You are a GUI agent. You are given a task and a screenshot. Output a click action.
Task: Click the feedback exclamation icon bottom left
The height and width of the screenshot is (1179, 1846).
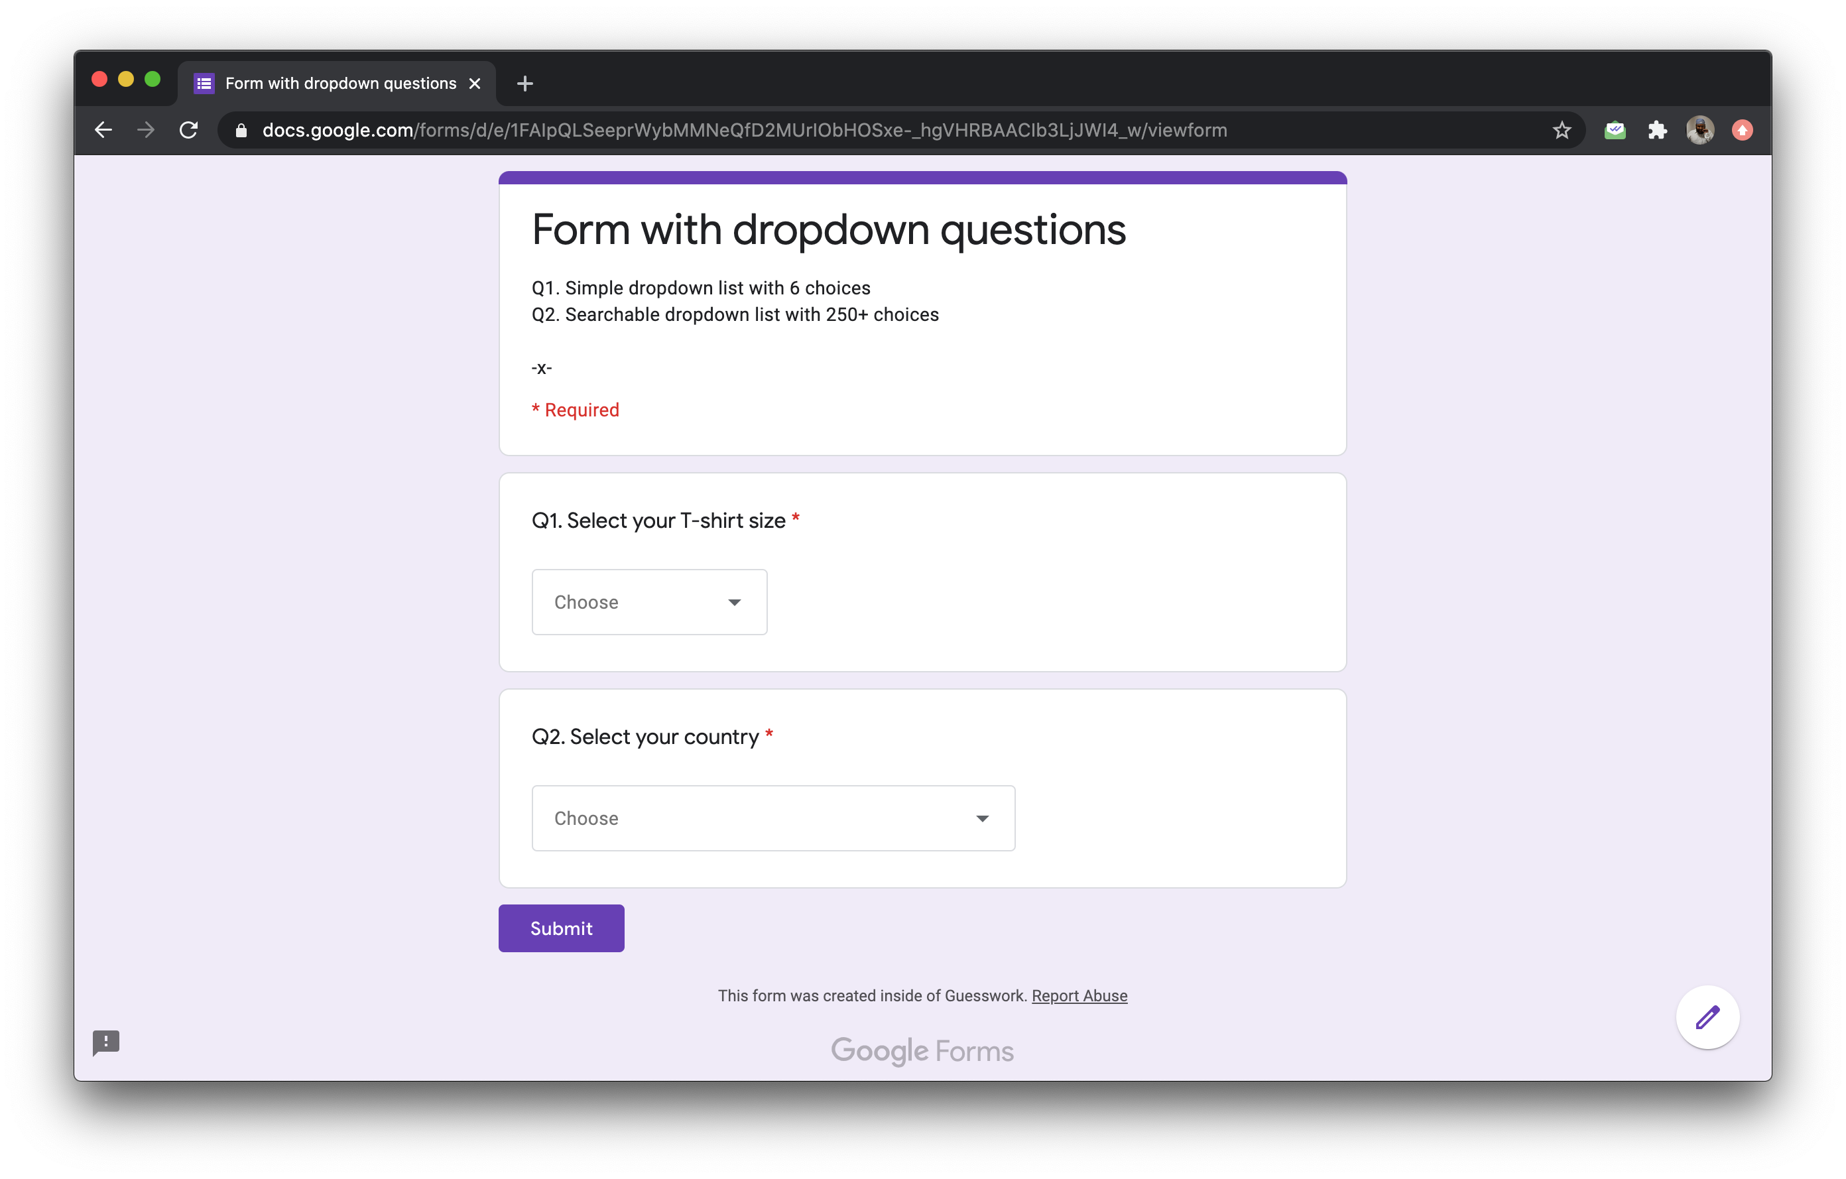click(105, 1043)
